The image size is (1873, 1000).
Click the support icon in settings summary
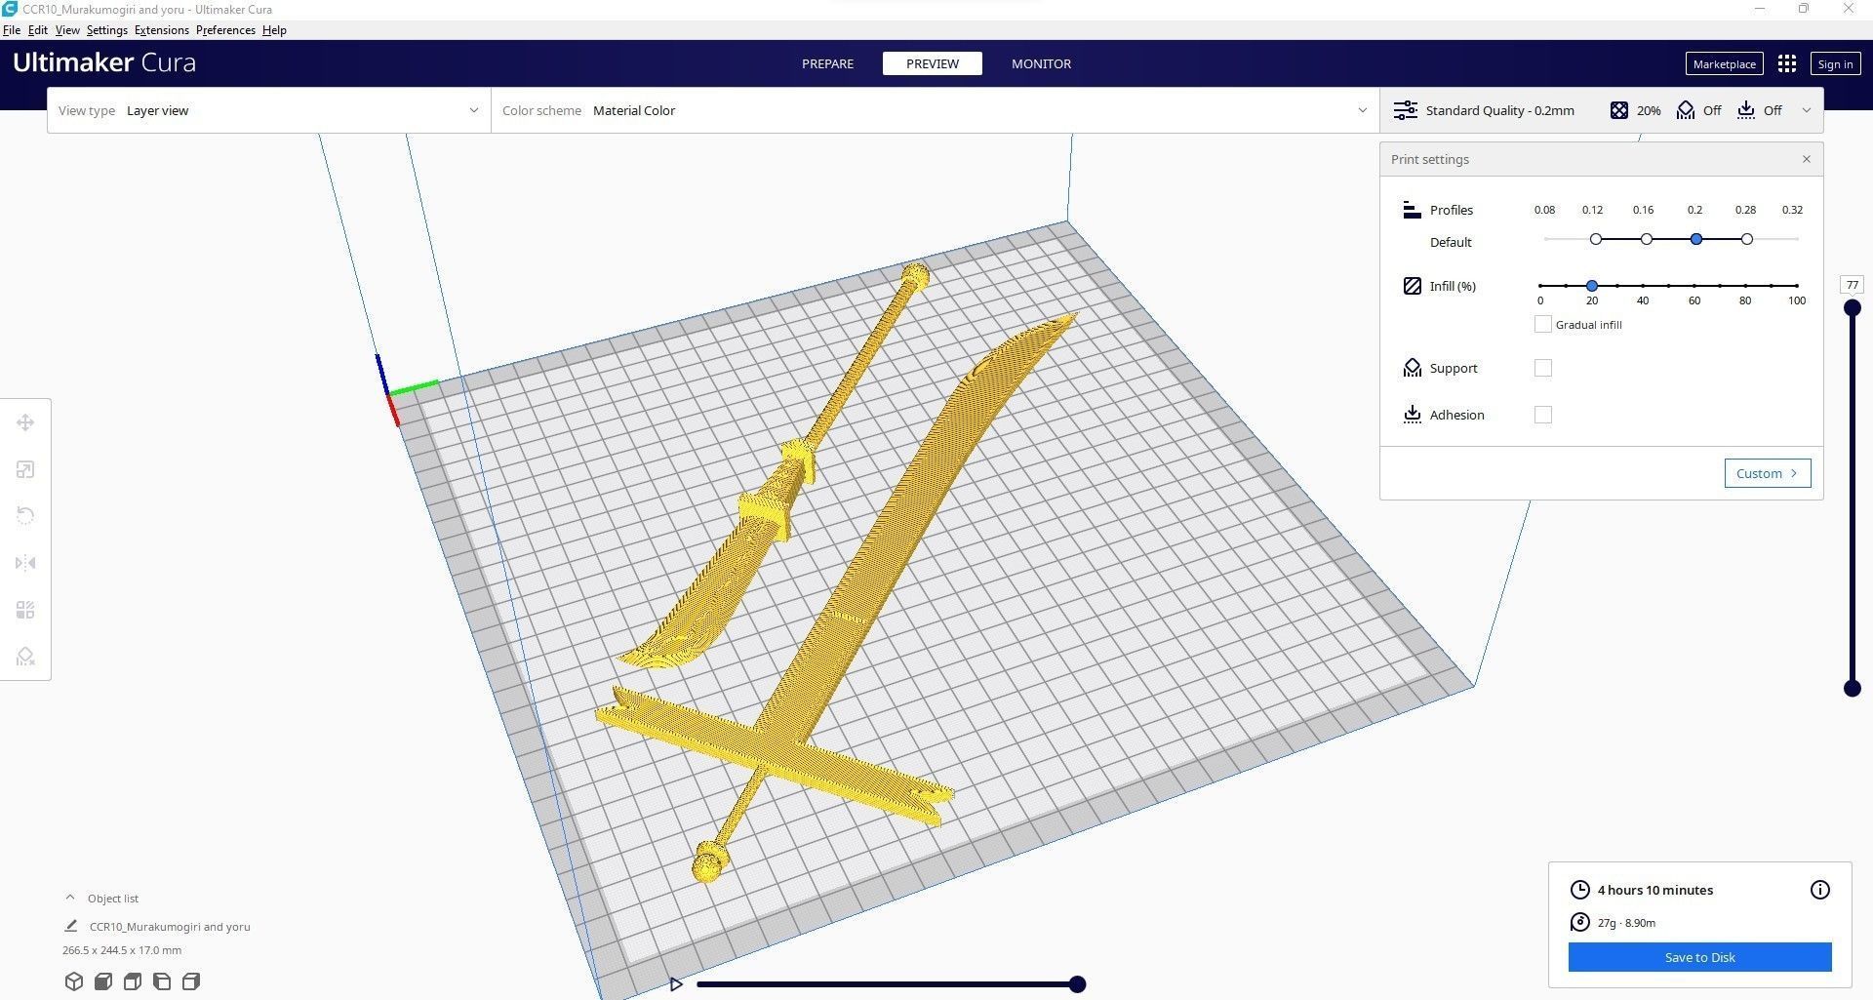tap(1686, 110)
